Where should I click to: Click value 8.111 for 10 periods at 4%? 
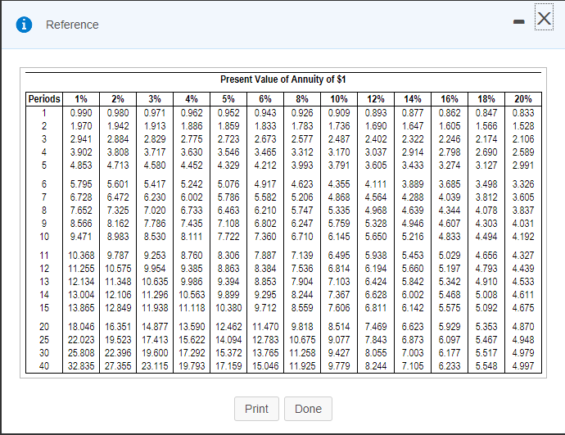pos(192,237)
